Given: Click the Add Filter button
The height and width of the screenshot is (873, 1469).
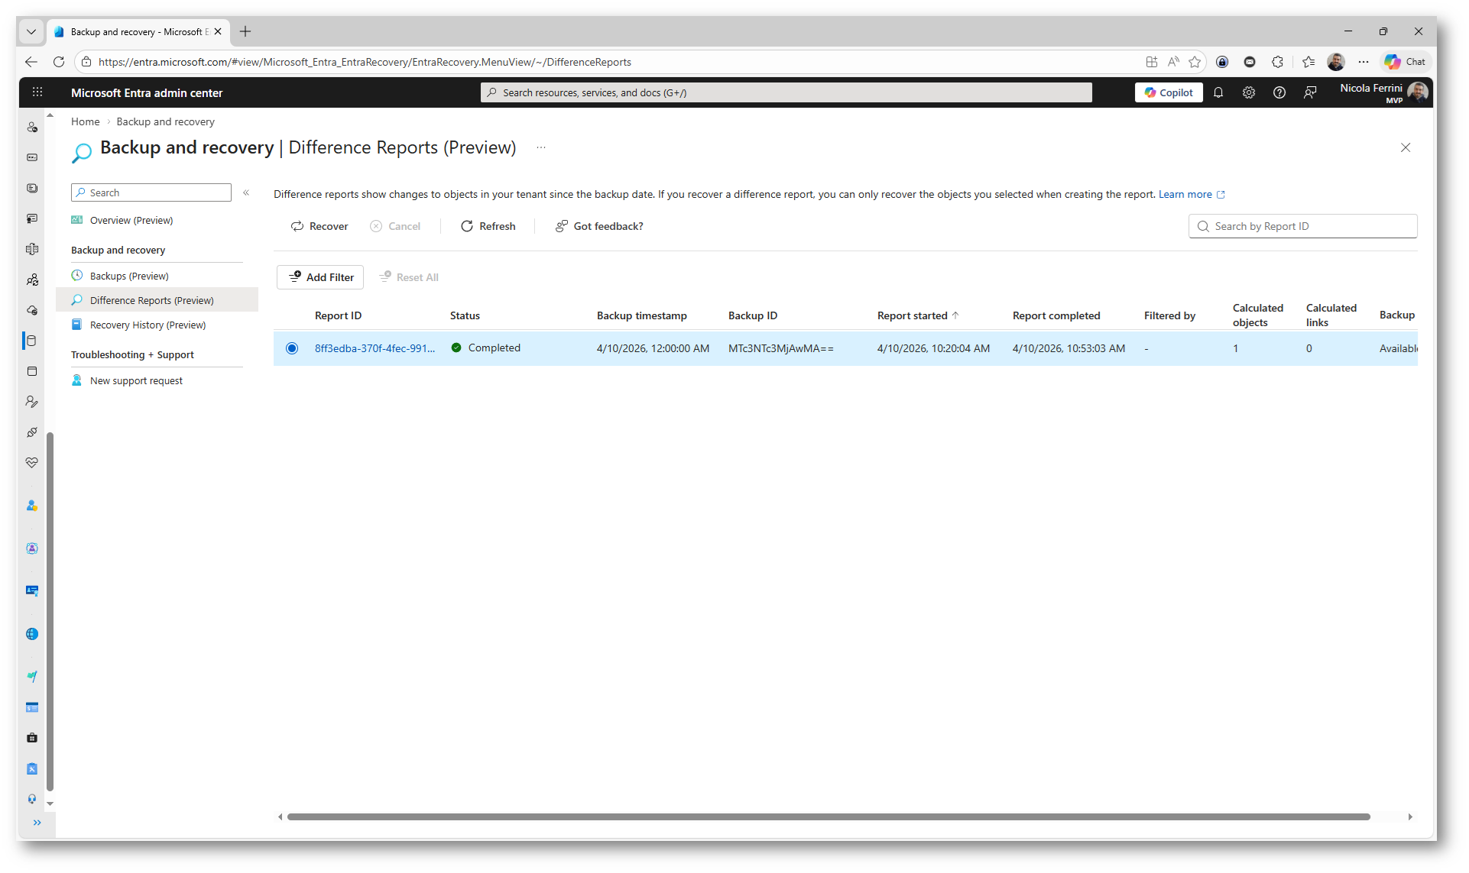Looking at the screenshot, I should [x=321, y=277].
